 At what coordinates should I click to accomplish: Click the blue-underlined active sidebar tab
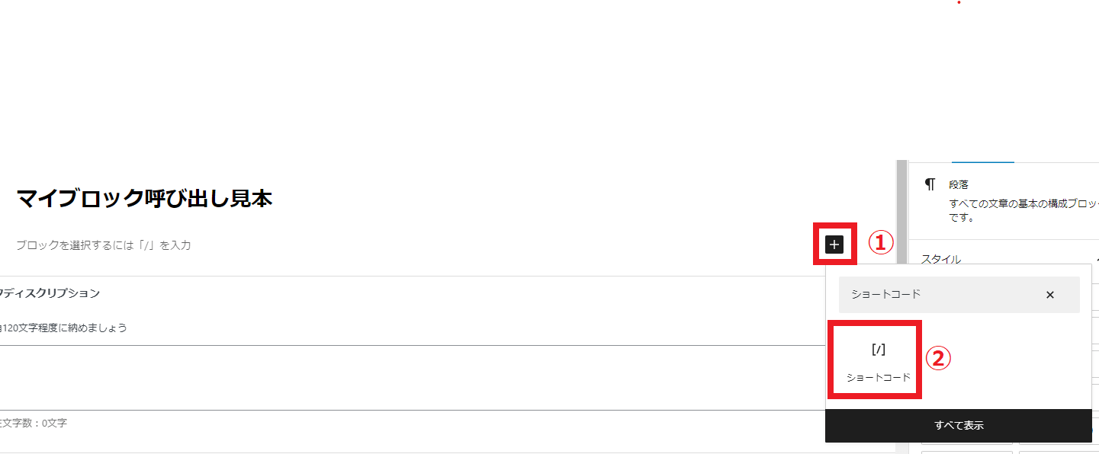(x=983, y=161)
